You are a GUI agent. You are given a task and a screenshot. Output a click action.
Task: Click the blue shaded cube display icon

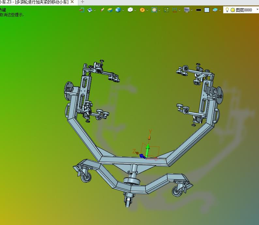pos(118,10)
